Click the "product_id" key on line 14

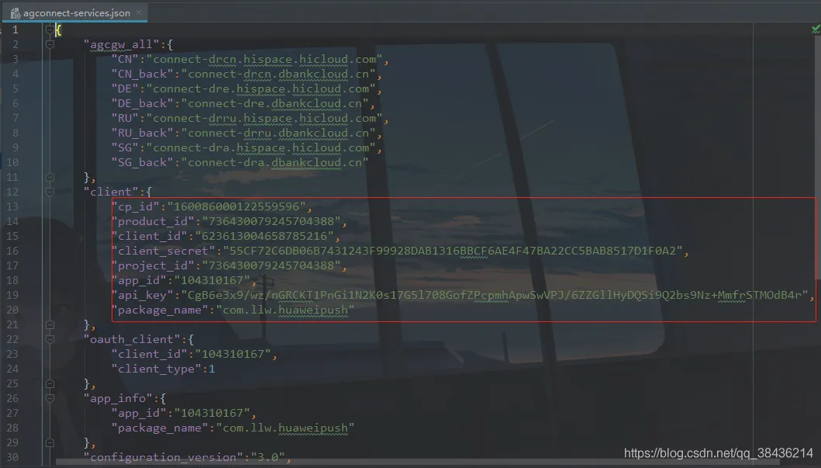point(153,221)
